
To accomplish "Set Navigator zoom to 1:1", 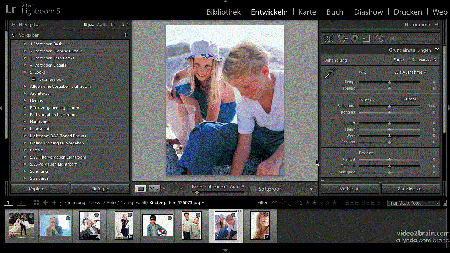I will point(113,25).
